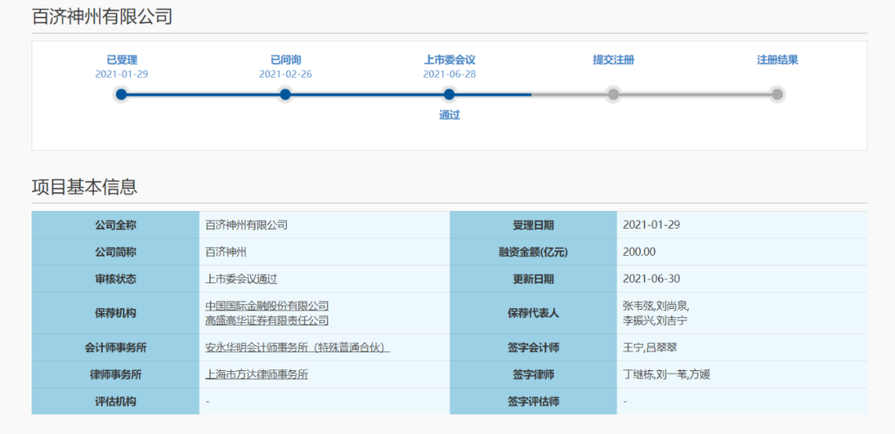Click the 通过 result text under the timeline
895x434 pixels.
click(449, 115)
